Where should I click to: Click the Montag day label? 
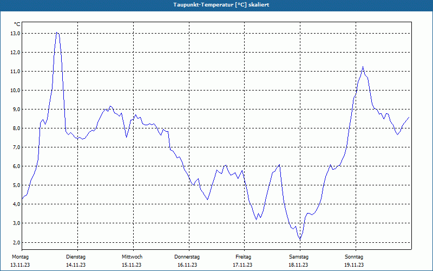(x=20, y=257)
